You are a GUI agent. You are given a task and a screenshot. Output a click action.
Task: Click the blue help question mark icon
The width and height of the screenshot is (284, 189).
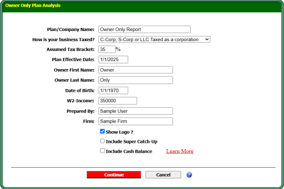point(189,175)
